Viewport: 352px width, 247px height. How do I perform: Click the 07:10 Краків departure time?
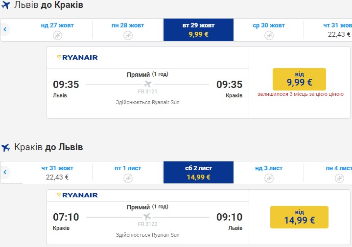[66, 217]
